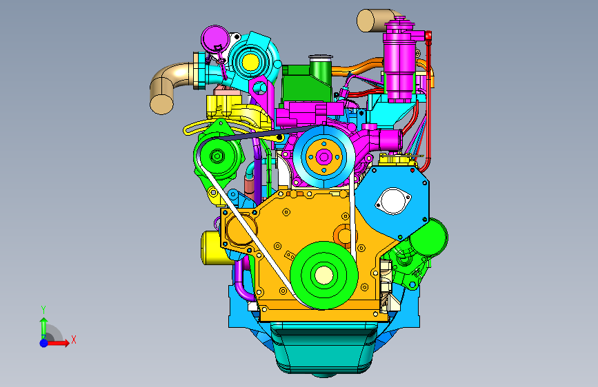This screenshot has width=598, height=387.
Task: Select the purple round cap near turbocharger
Action: coord(215,39)
